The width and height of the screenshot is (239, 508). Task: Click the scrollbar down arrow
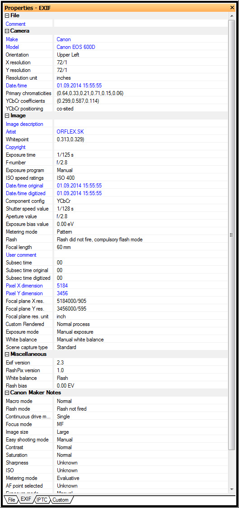pyautogui.click(x=231, y=489)
